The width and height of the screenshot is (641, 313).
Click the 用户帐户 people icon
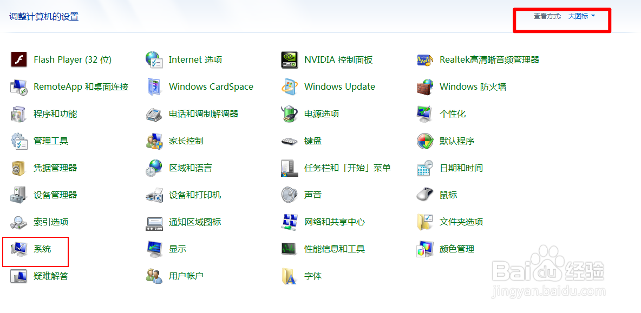coord(154,276)
